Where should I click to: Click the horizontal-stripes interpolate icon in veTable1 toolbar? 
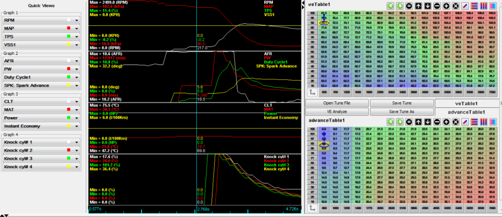click(x=475, y=6)
